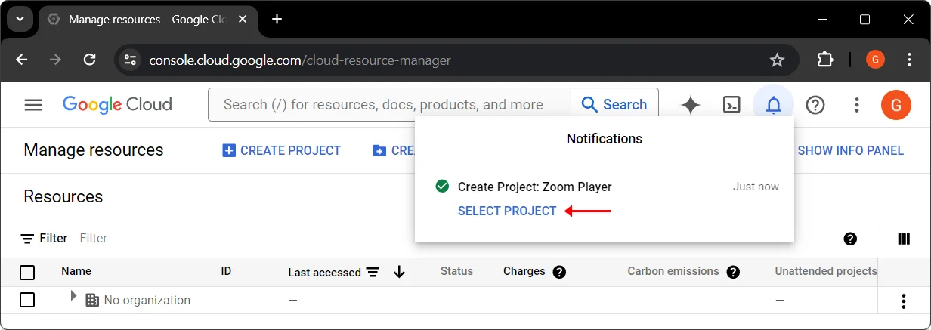This screenshot has height=330, width=931.
Task: Click the Charges column help icon
Action: (x=559, y=272)
